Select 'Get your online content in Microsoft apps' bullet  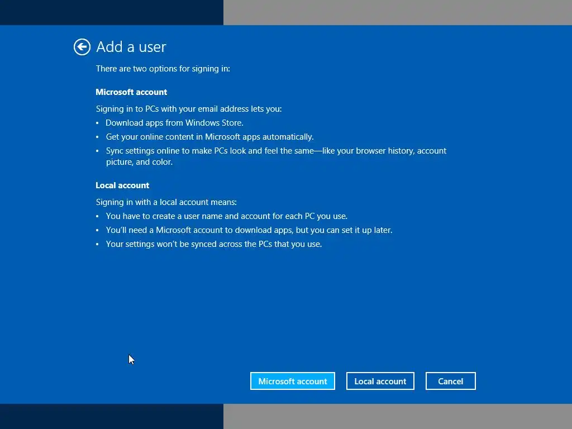click(210, 137)
